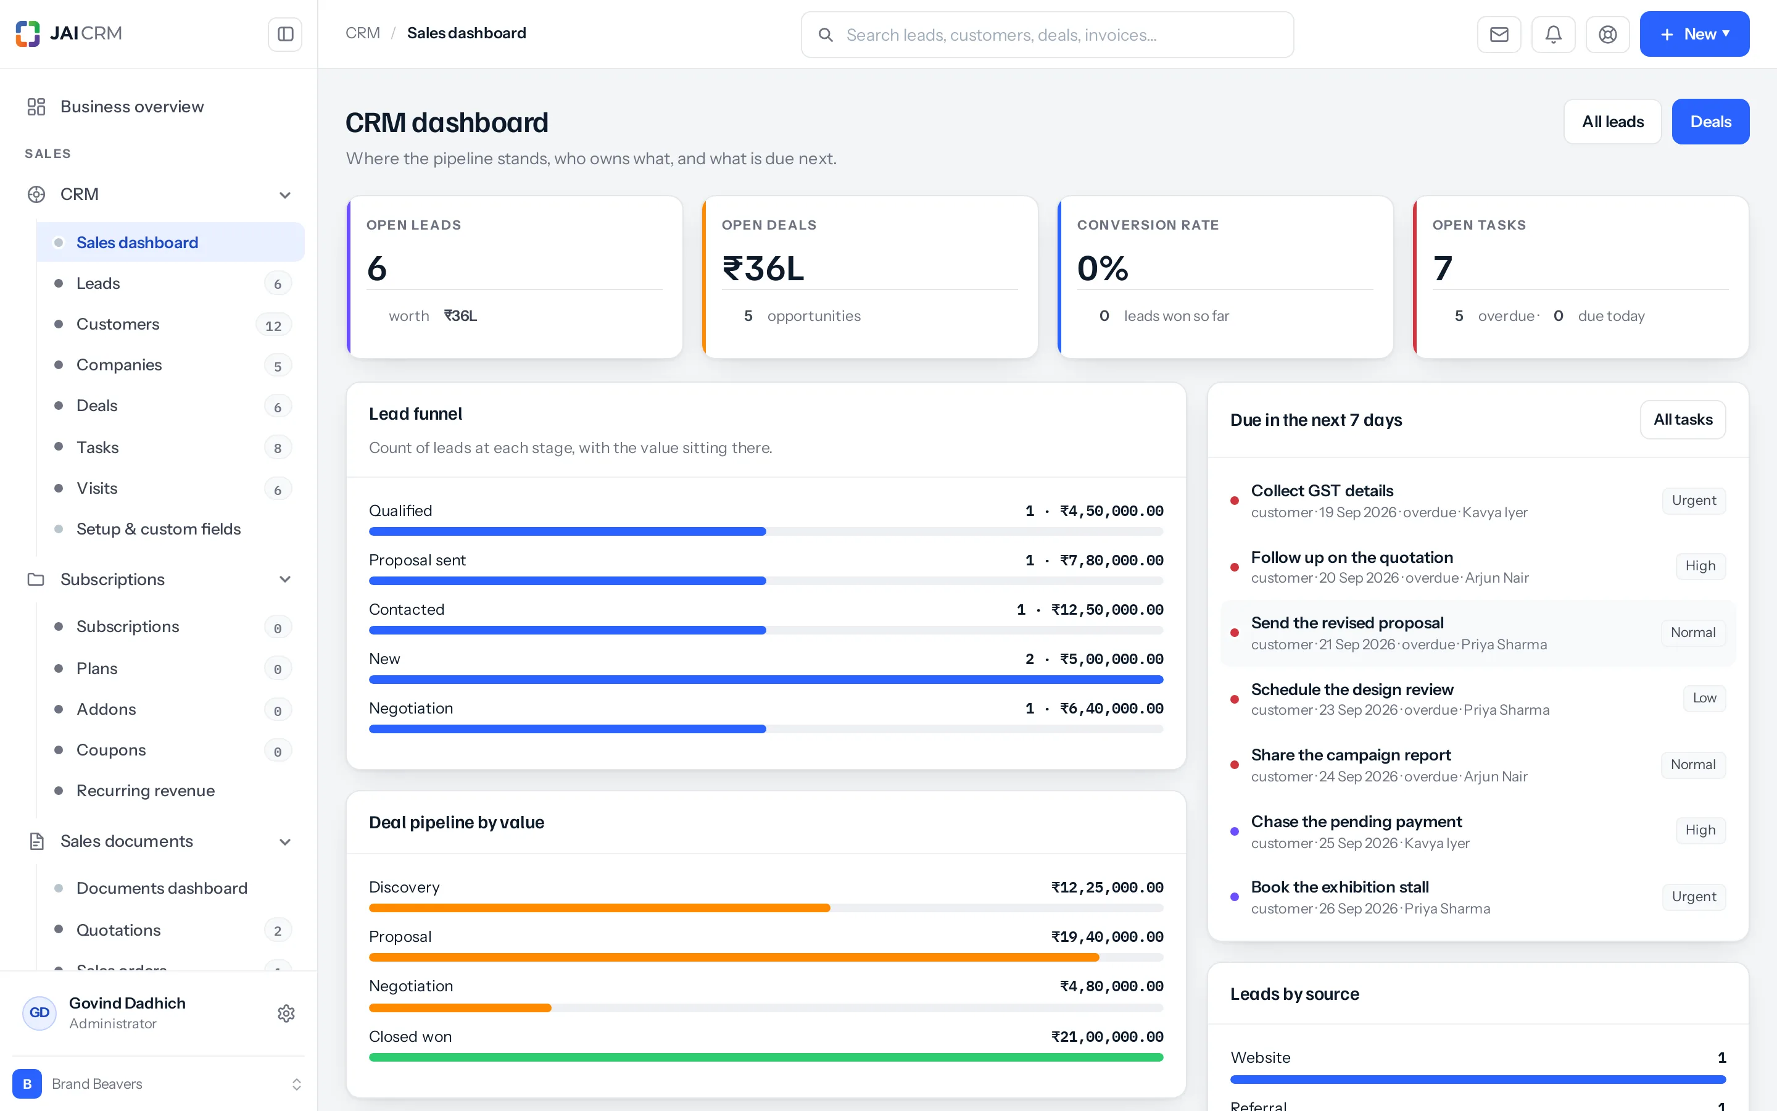This screenshot has width=1777, height=1111.
Task: Click the Brand Beavers B badge
Action: (x=27, y=1083)
